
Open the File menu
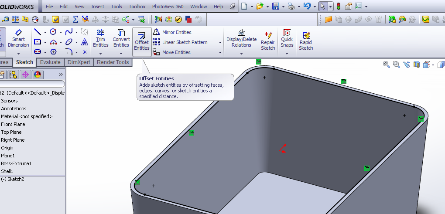click(x=49, y=7)
